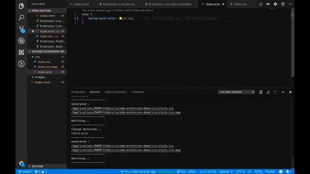Viewport: 310px width, 174px height.
Task: Collapse the css folder
Action: click(x=47, y=57)
